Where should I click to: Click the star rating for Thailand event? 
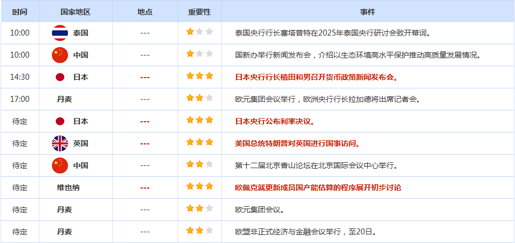click(x=200, y=32)
